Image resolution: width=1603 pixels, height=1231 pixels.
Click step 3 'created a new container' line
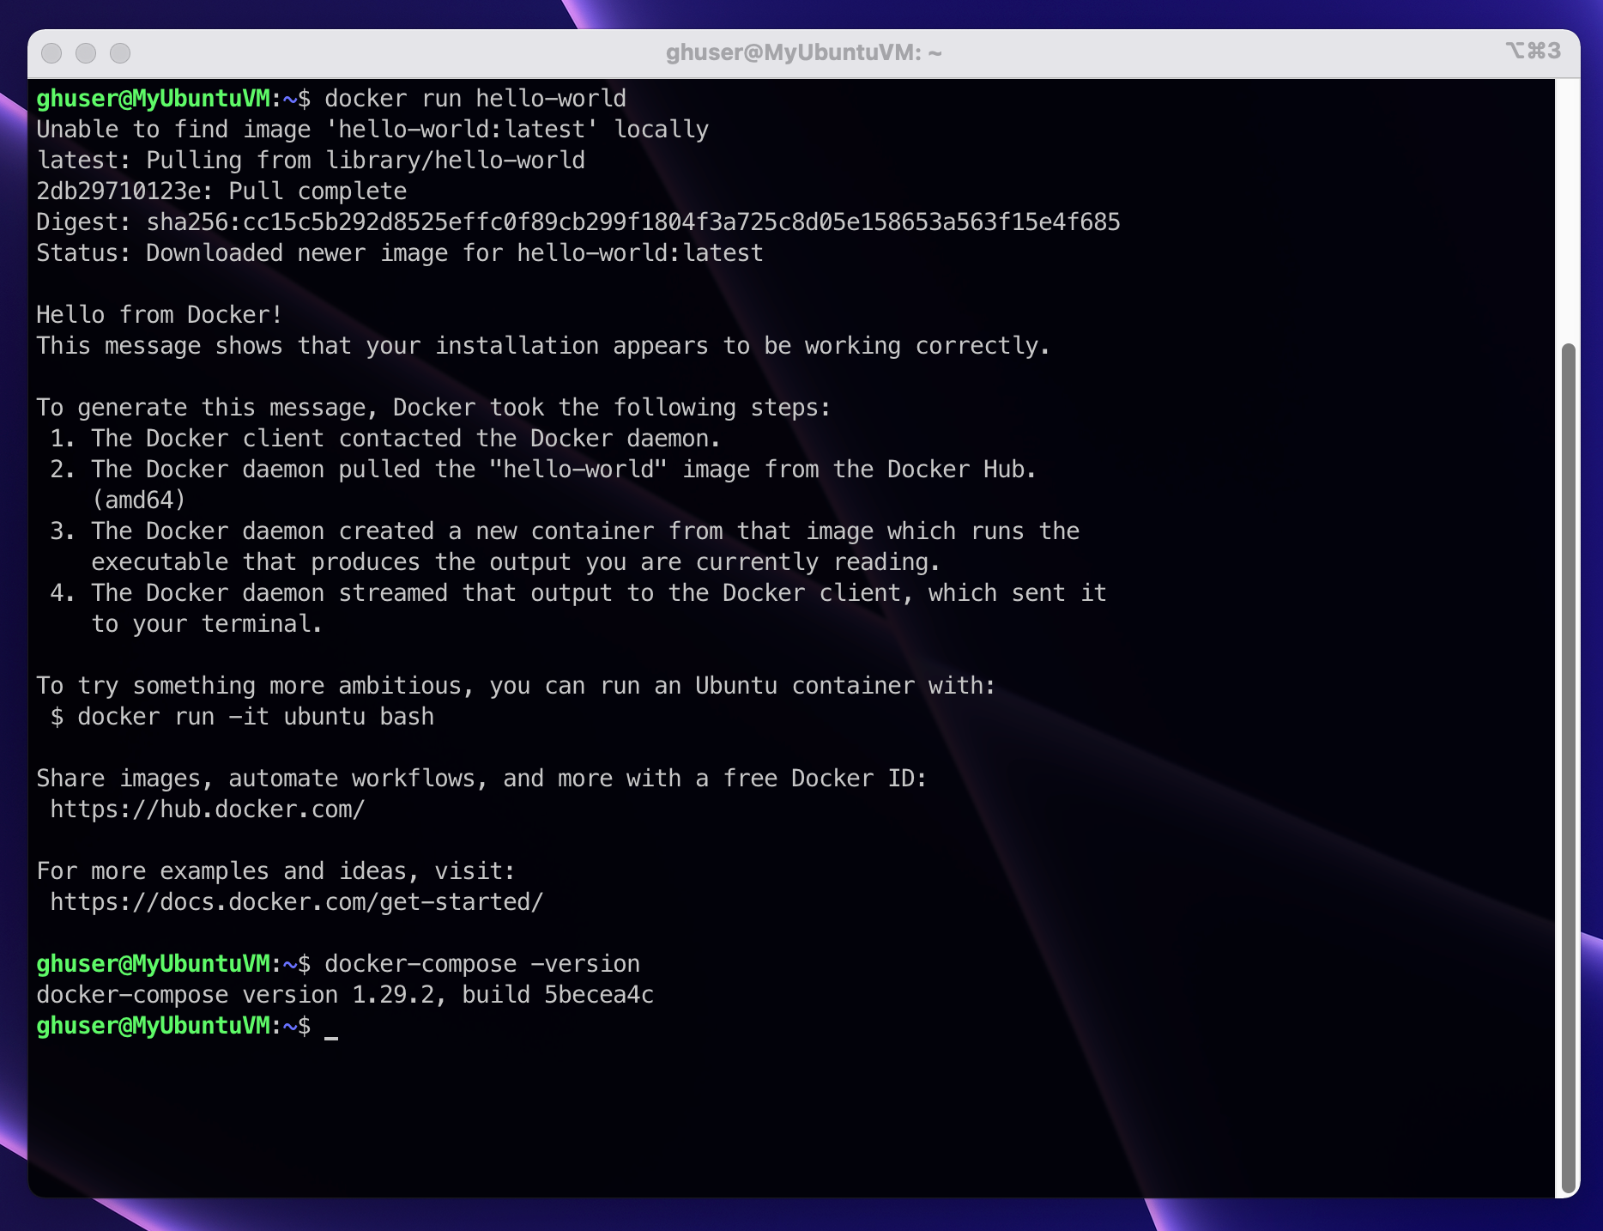coord(565,531)
